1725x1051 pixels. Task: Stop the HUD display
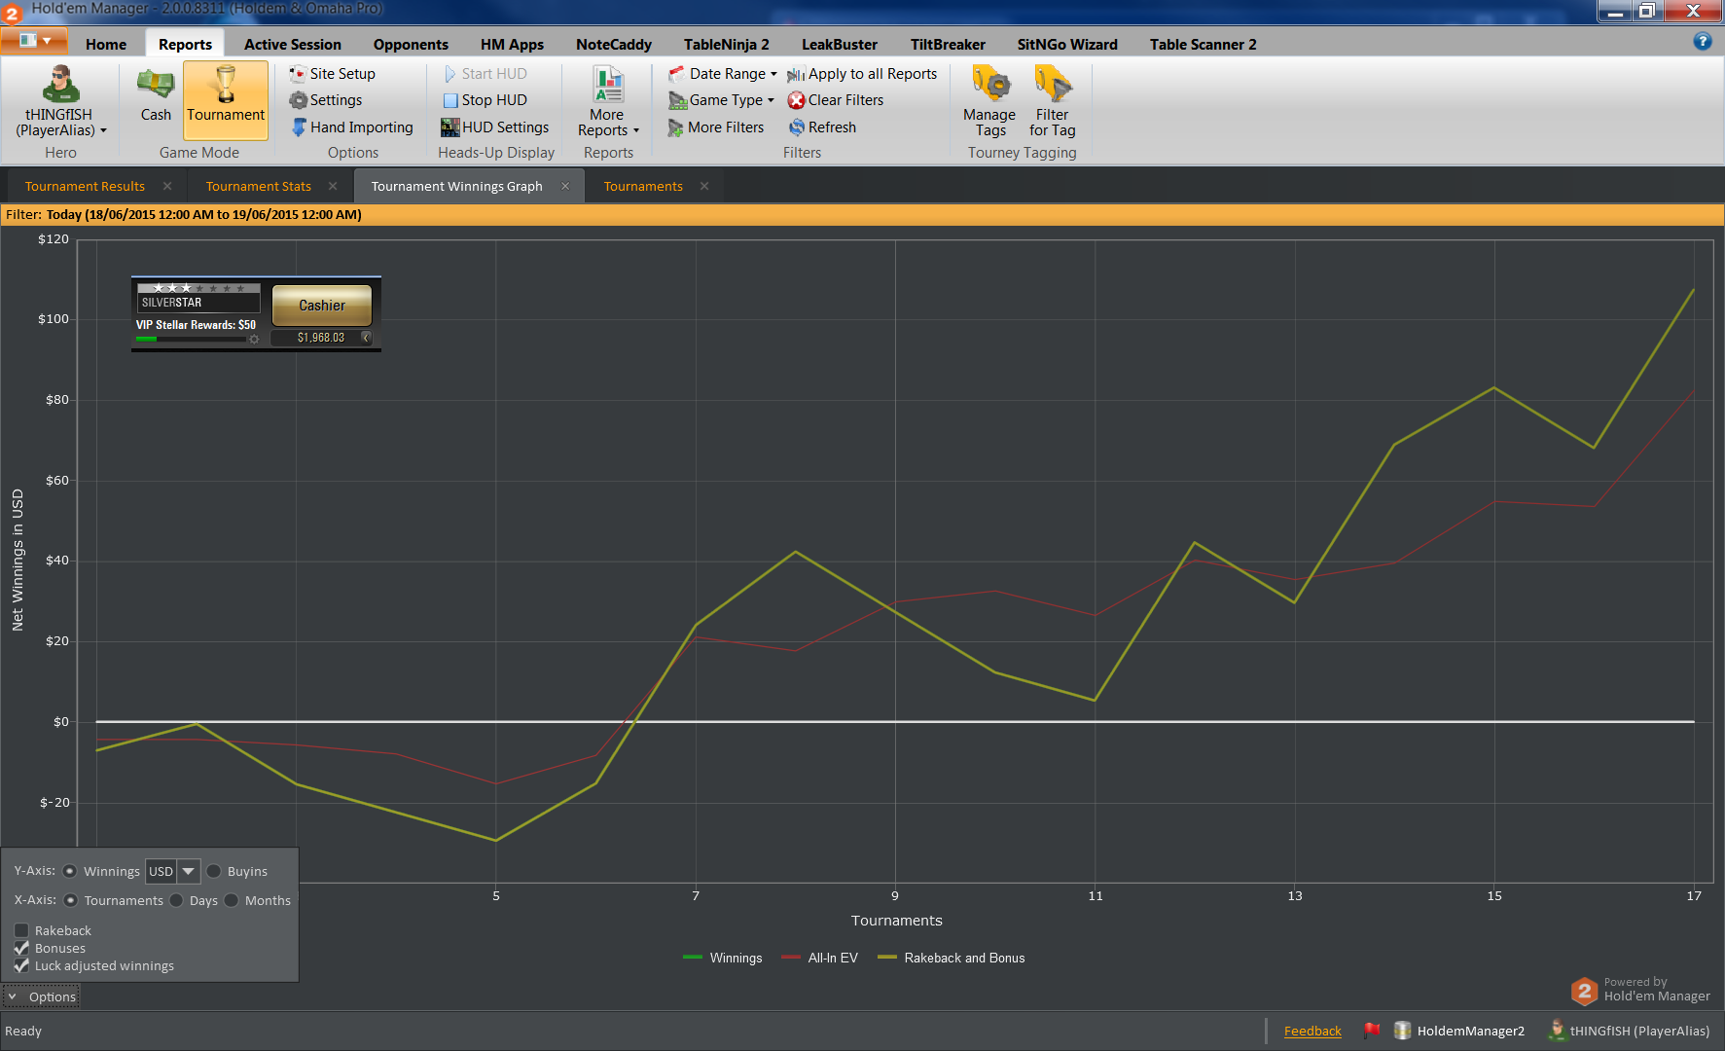(x=485, y=100)
